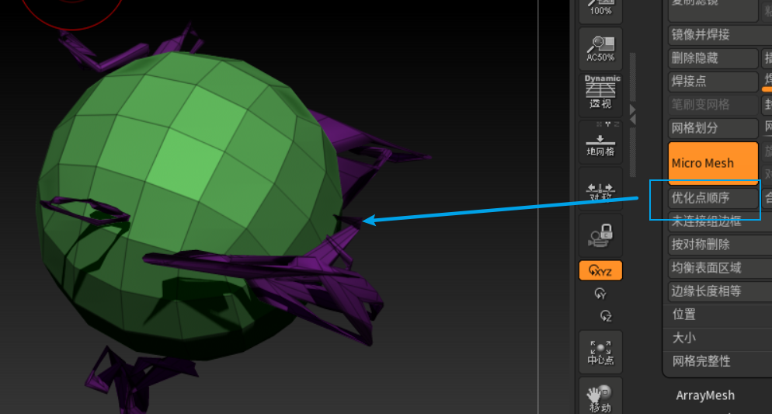Click the right-pointing panel divider arrow
Viewport: 772px width, 414px height.
[x=633, y=110]
